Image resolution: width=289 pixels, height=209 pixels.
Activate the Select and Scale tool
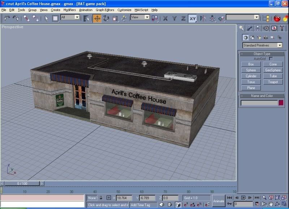coord(115,18)
